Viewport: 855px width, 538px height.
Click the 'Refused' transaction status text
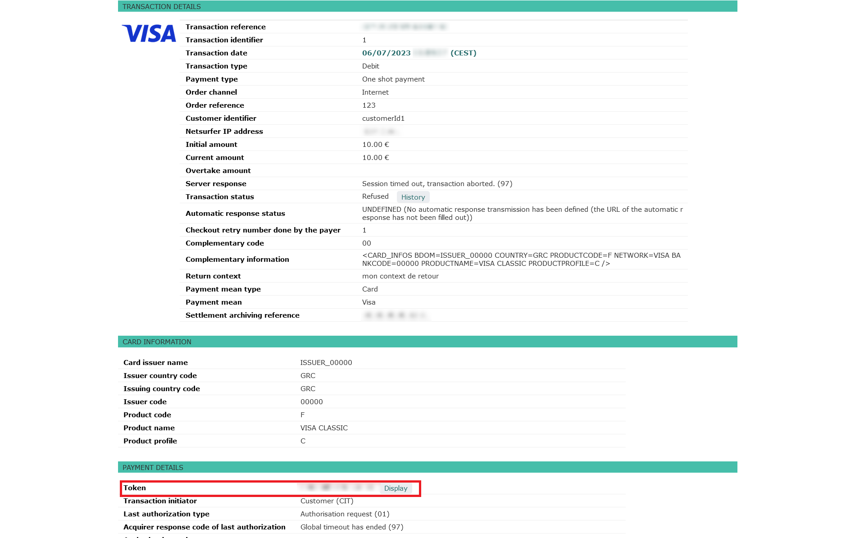point(375,196)
